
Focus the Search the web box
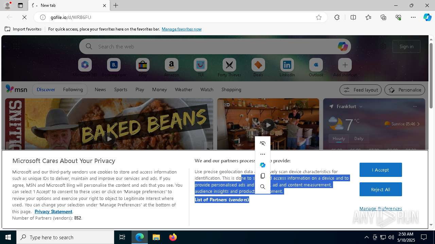point(215,46)
